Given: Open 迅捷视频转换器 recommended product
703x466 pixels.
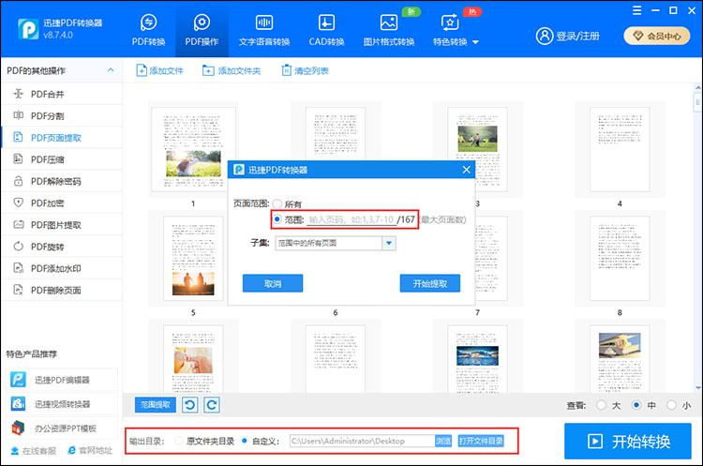Looking at the screenshot, I should pos(62,404).
